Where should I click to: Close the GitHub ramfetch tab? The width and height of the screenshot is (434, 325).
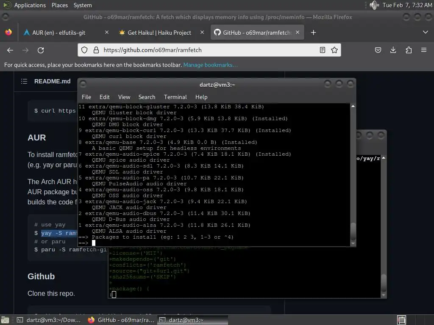click(298, 32)
